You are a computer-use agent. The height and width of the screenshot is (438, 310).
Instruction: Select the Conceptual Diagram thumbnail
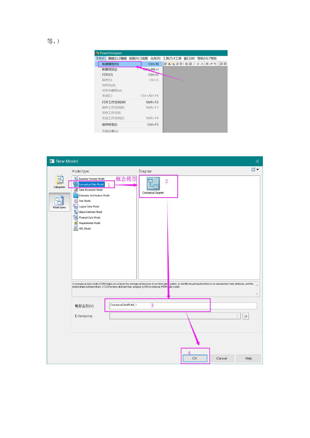click(153, 185)
